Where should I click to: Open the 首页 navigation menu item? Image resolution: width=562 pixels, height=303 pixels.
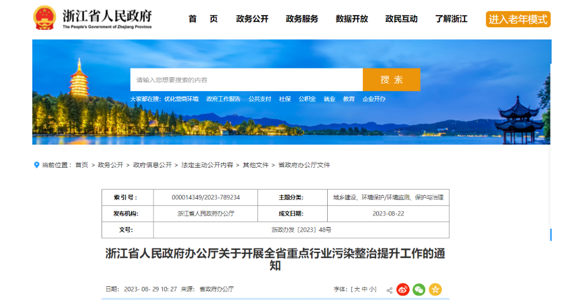pyautogui.click(x=203, y=19)
